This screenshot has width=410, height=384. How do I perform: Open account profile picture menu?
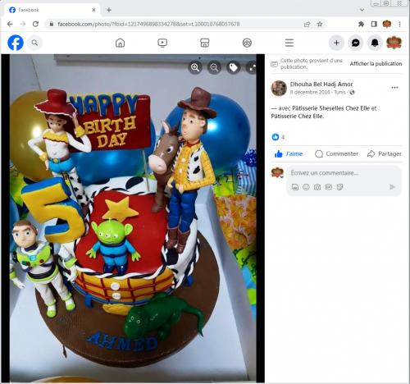pos(394,43)
